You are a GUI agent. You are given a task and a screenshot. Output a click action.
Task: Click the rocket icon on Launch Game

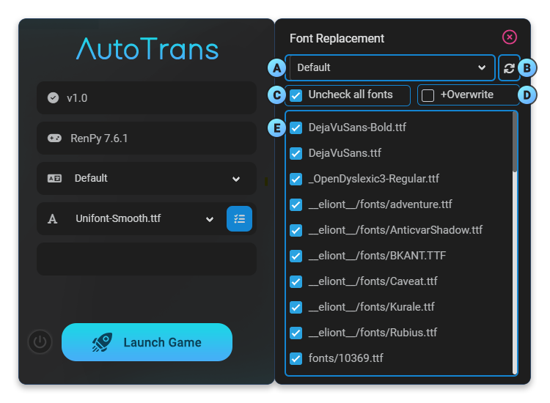pos(101,343)
